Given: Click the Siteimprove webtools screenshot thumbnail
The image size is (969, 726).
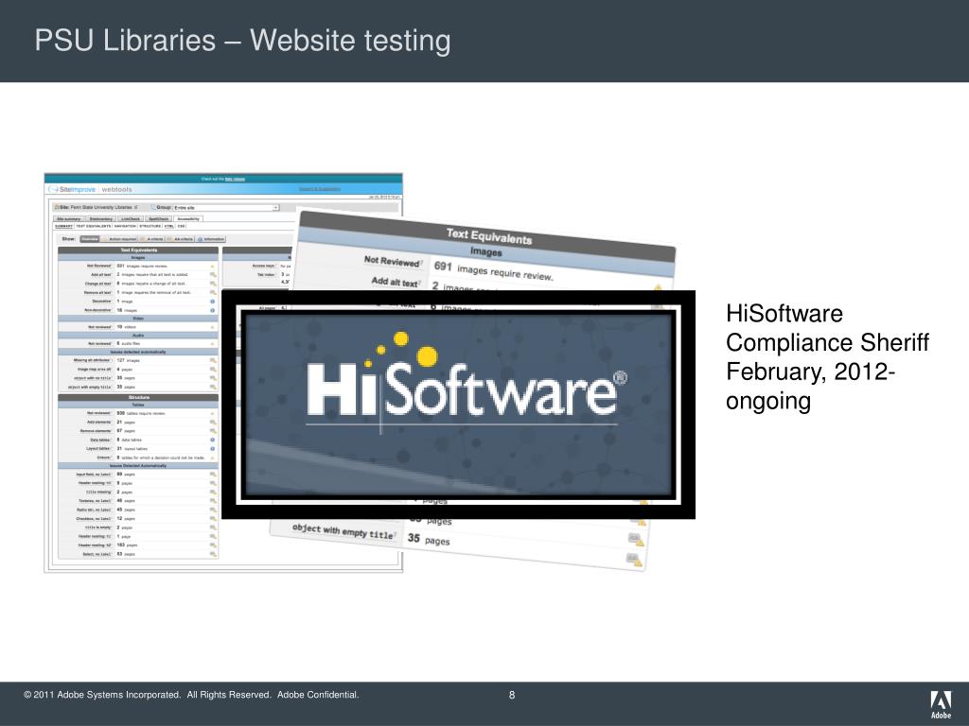Looking at the screenshot, I should pyautogui.click(x=223, y=372).
